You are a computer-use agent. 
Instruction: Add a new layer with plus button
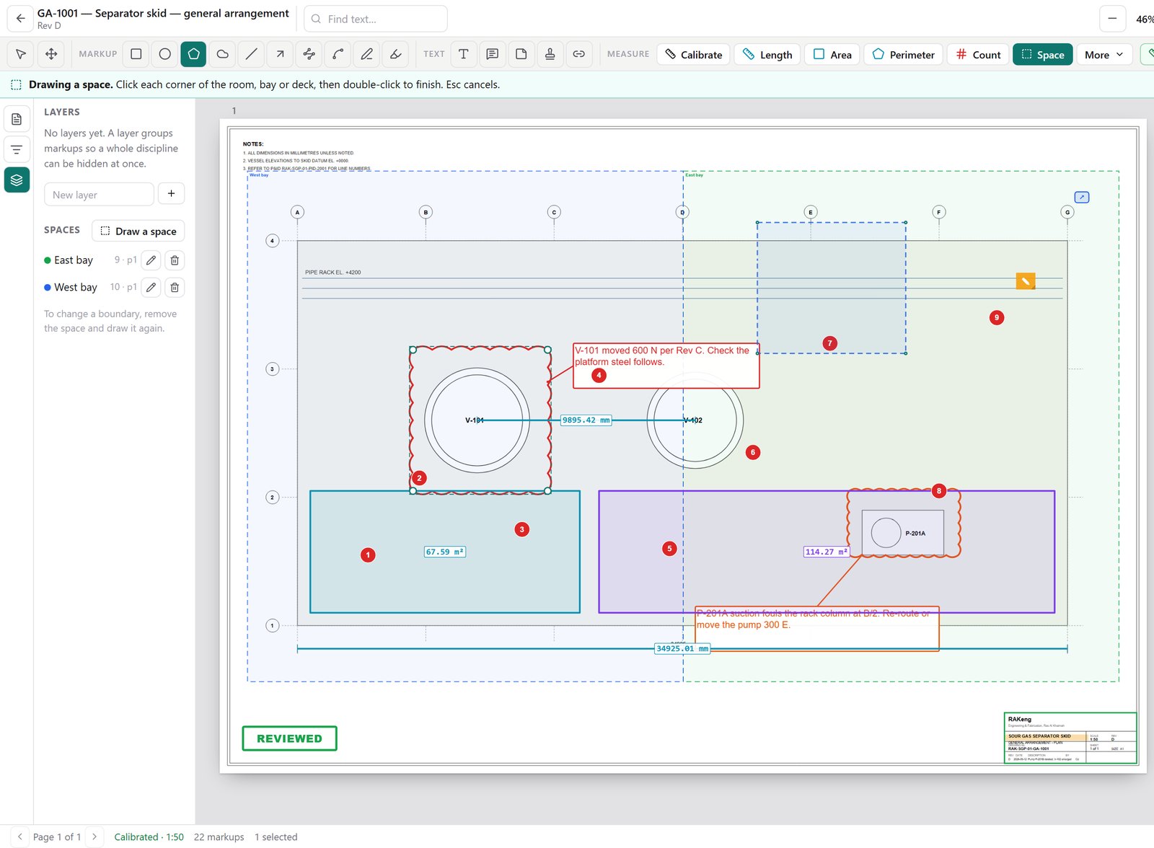[x=171, y=194]
